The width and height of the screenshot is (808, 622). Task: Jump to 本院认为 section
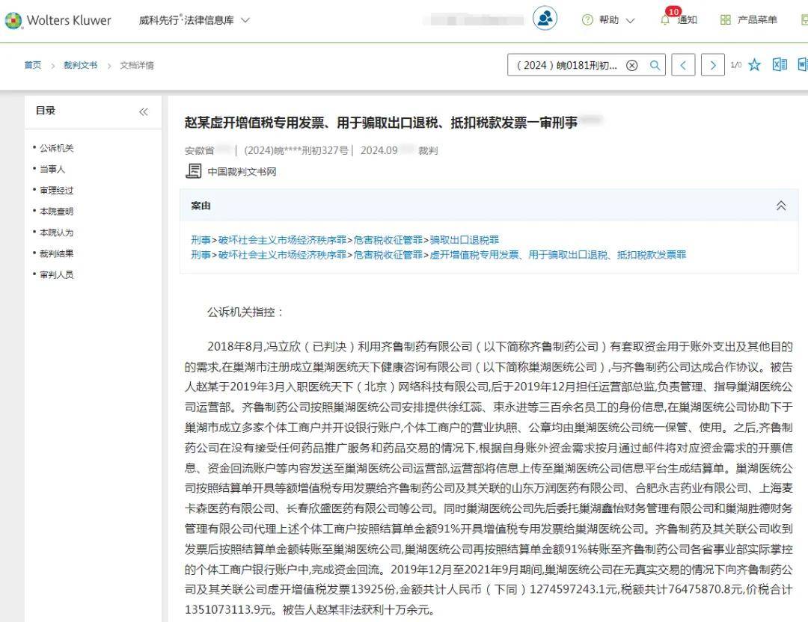pos(56,233)
